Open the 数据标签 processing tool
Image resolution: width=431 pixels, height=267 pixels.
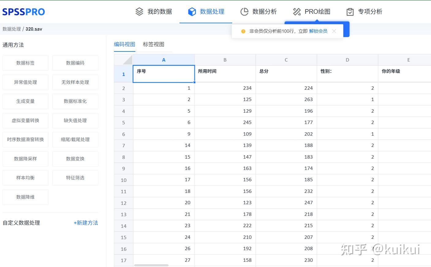tap(25, 63)
